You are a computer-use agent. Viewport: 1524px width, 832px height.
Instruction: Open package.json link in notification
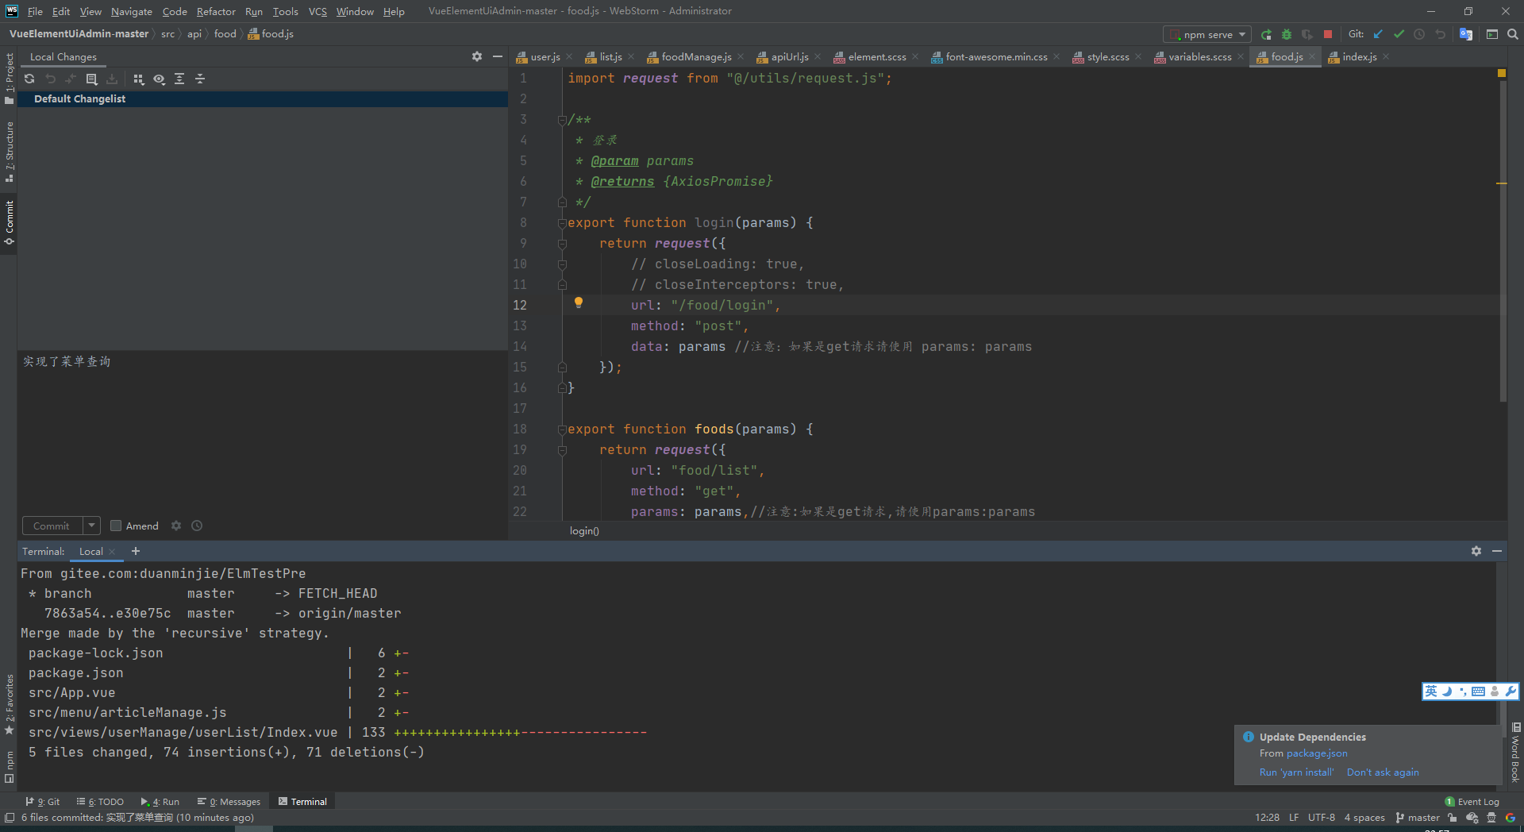point(1317,753)
